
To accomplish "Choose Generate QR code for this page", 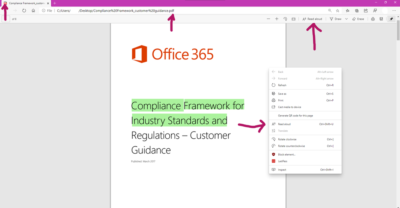I will [x=305, y=116].
